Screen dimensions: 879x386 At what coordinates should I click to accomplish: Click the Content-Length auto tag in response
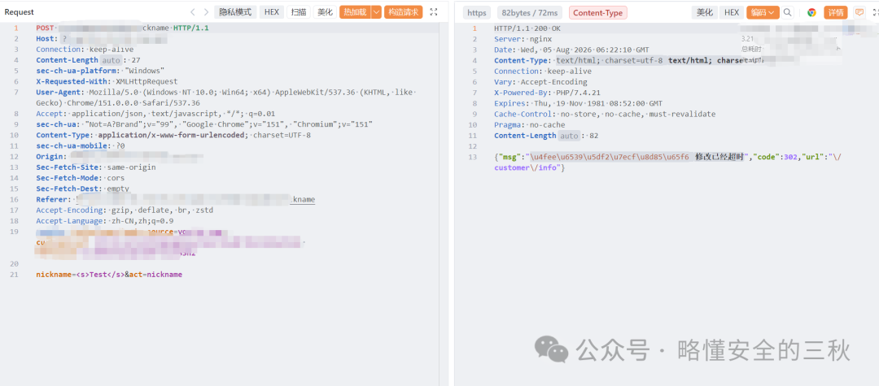569,136
